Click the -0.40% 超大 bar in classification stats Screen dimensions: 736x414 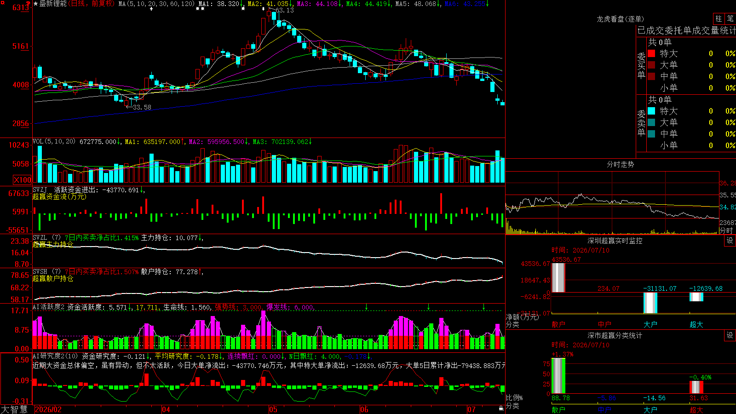pos(696,387)
